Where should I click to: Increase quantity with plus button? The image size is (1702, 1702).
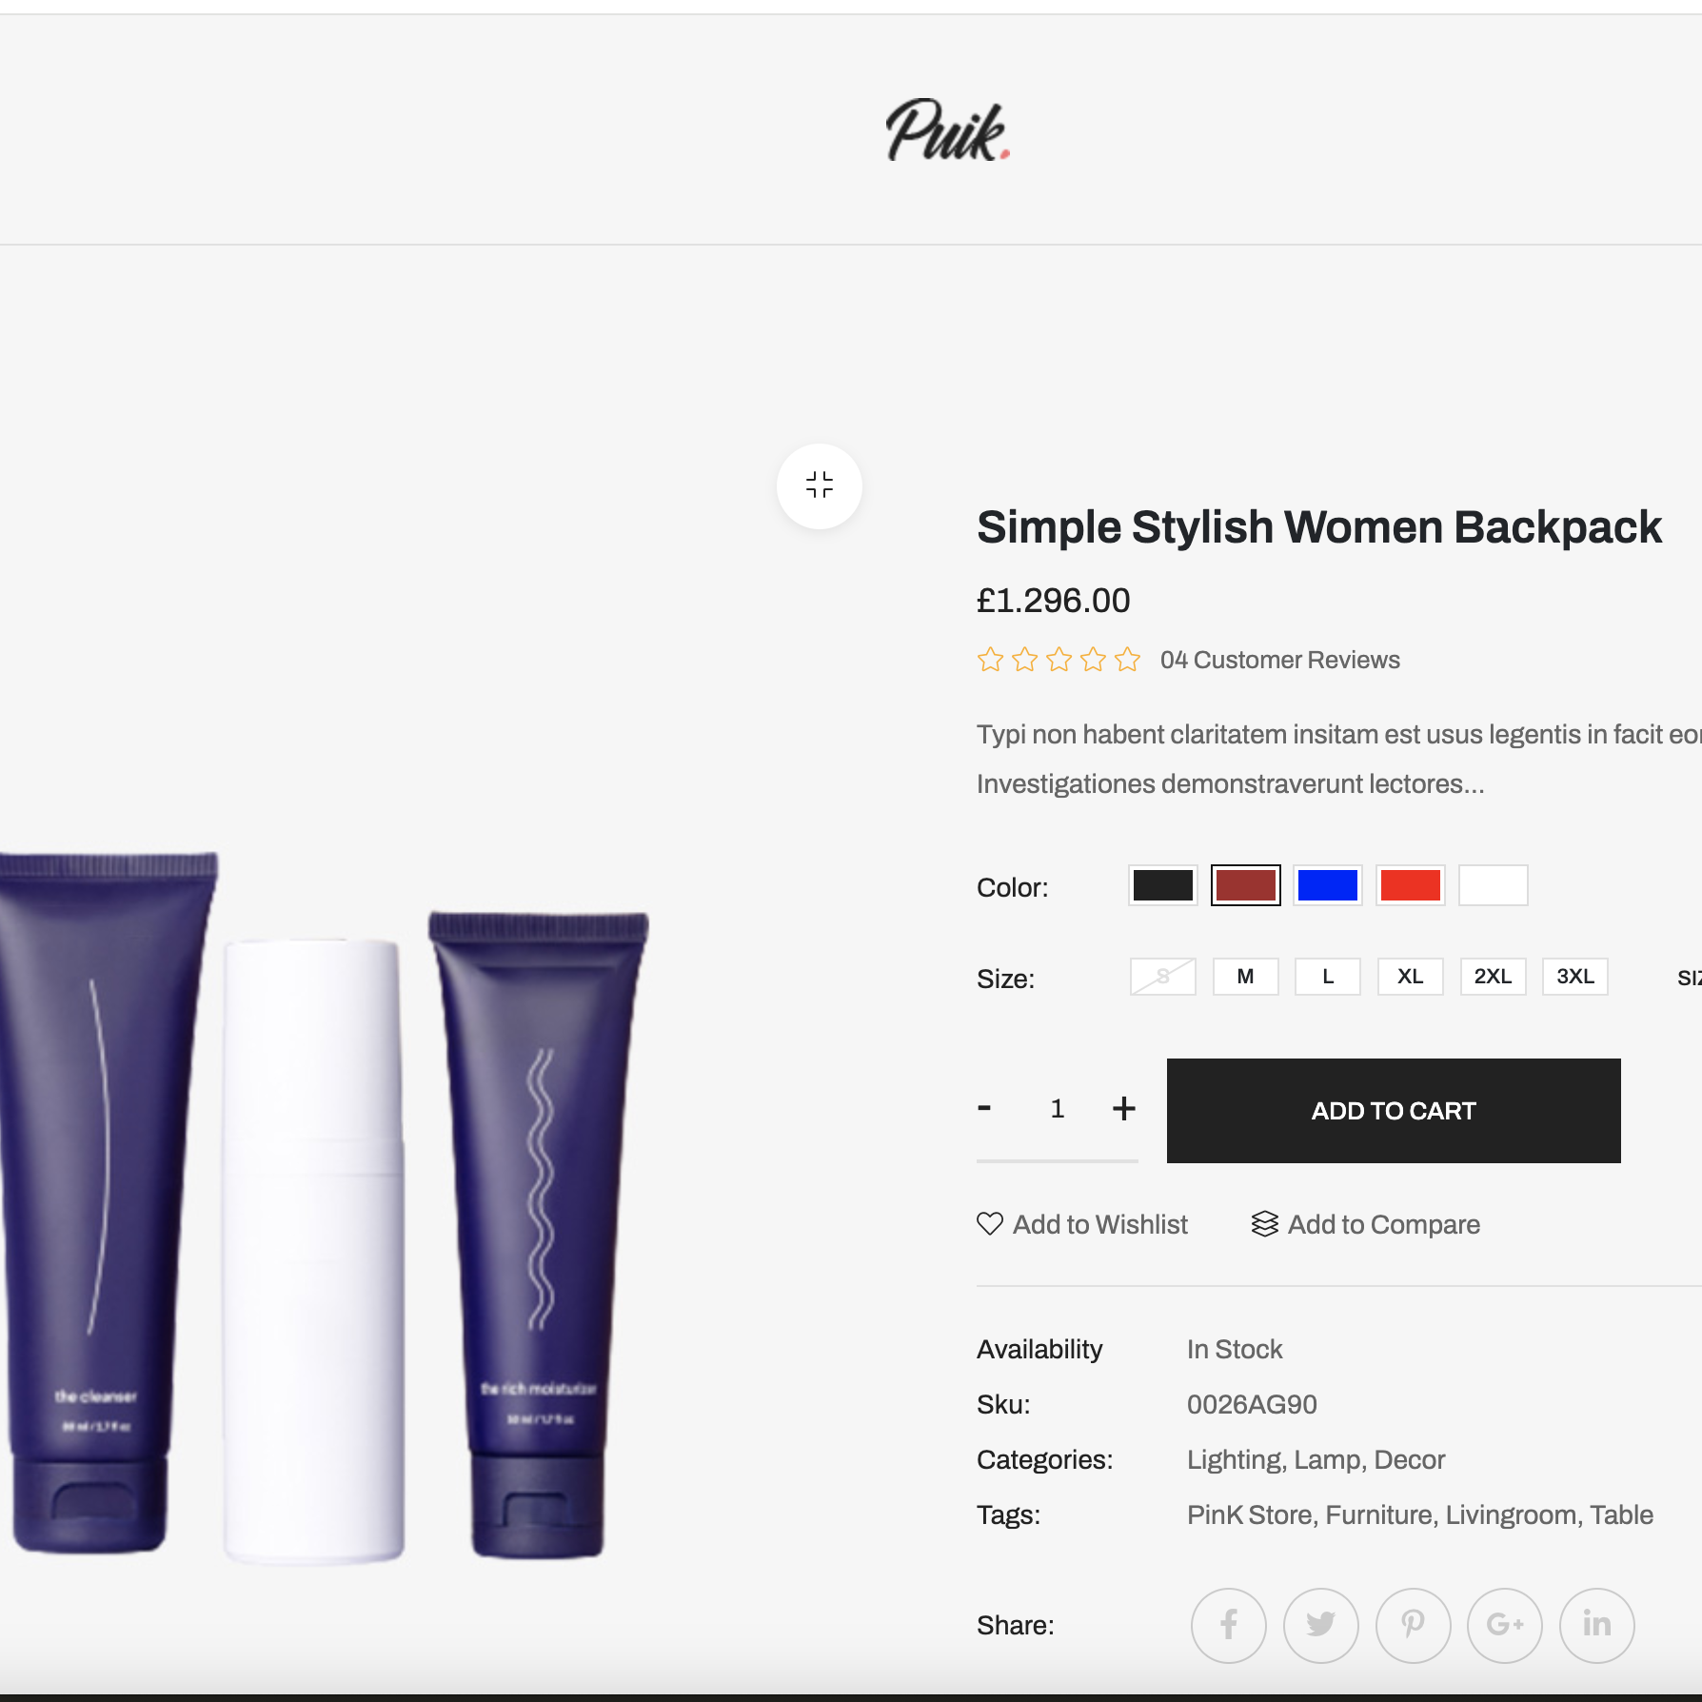point(1124,1108)
